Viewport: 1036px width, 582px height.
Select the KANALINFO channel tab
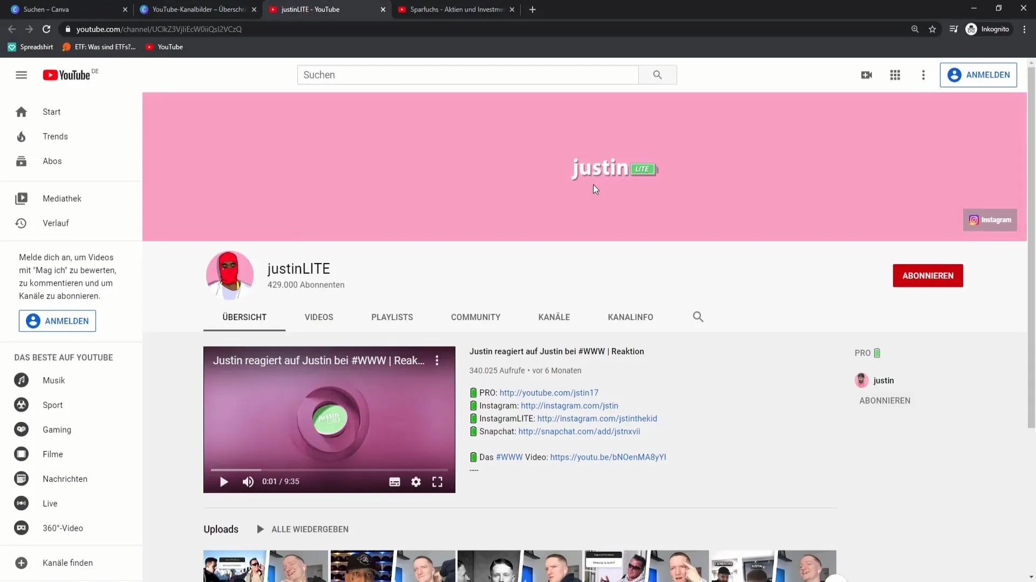(x=631, y=317)
